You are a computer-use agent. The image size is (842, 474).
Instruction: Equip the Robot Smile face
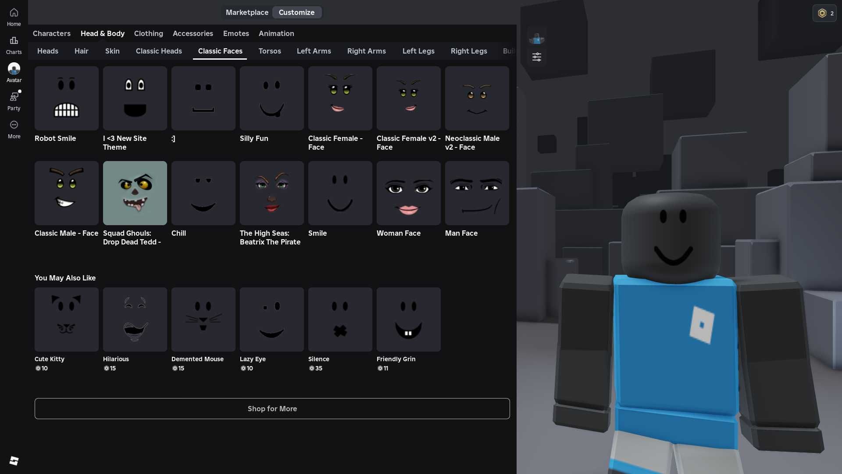67,98
